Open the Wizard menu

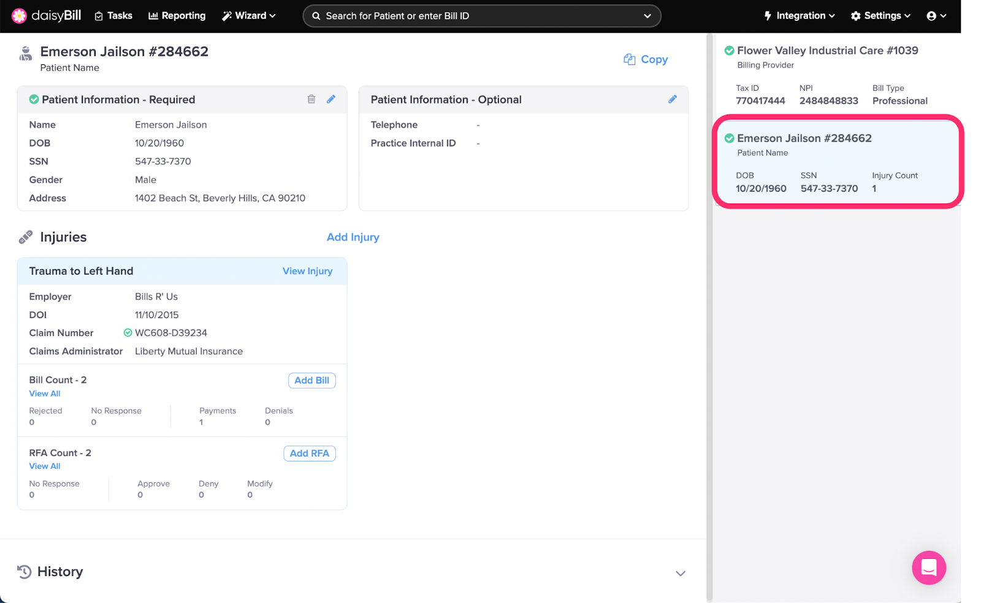(249, 16)
